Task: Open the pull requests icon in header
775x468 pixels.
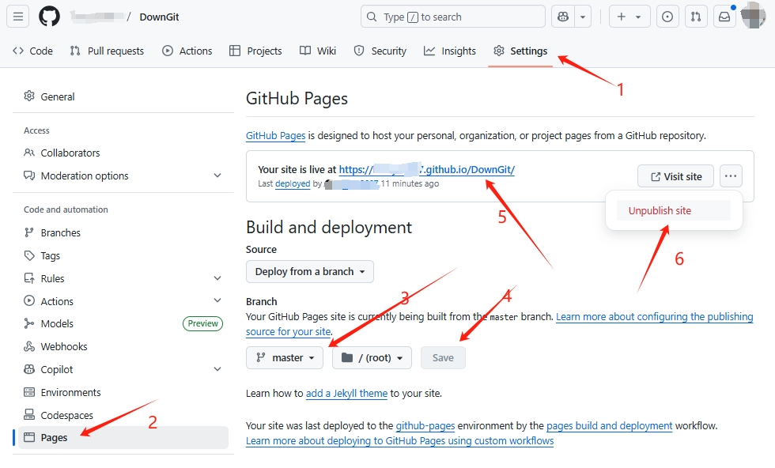Action: click(696, 17)
